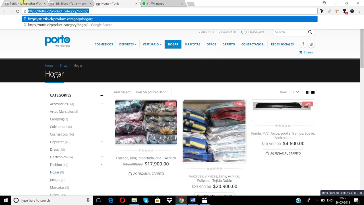Open Chrome user profile icon

click(324, 3)
